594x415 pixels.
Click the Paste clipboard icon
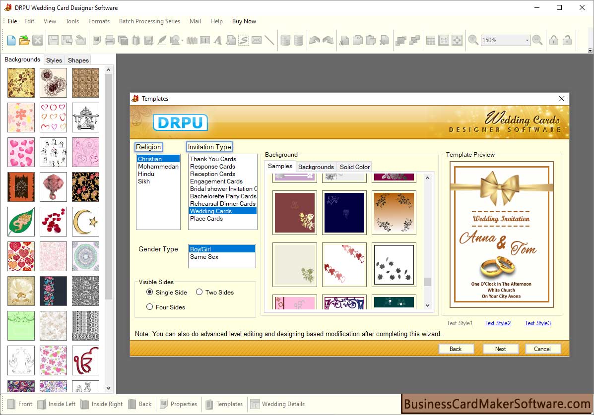[371, 40]
